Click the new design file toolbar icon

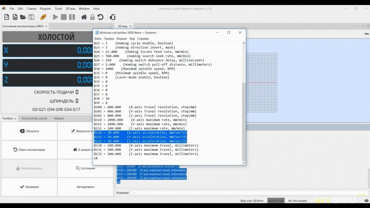point(15,17)
